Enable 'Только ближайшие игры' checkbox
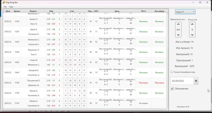The height and width of the screenshot is (113, 212). tap(172, 72)
